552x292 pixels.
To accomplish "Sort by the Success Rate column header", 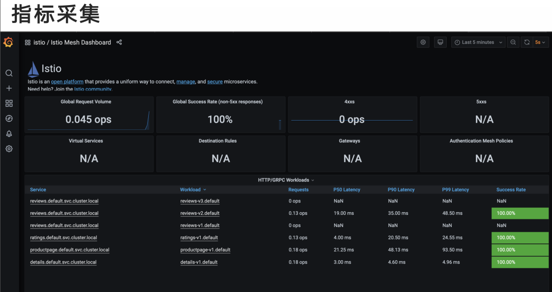I will (511, 190).
